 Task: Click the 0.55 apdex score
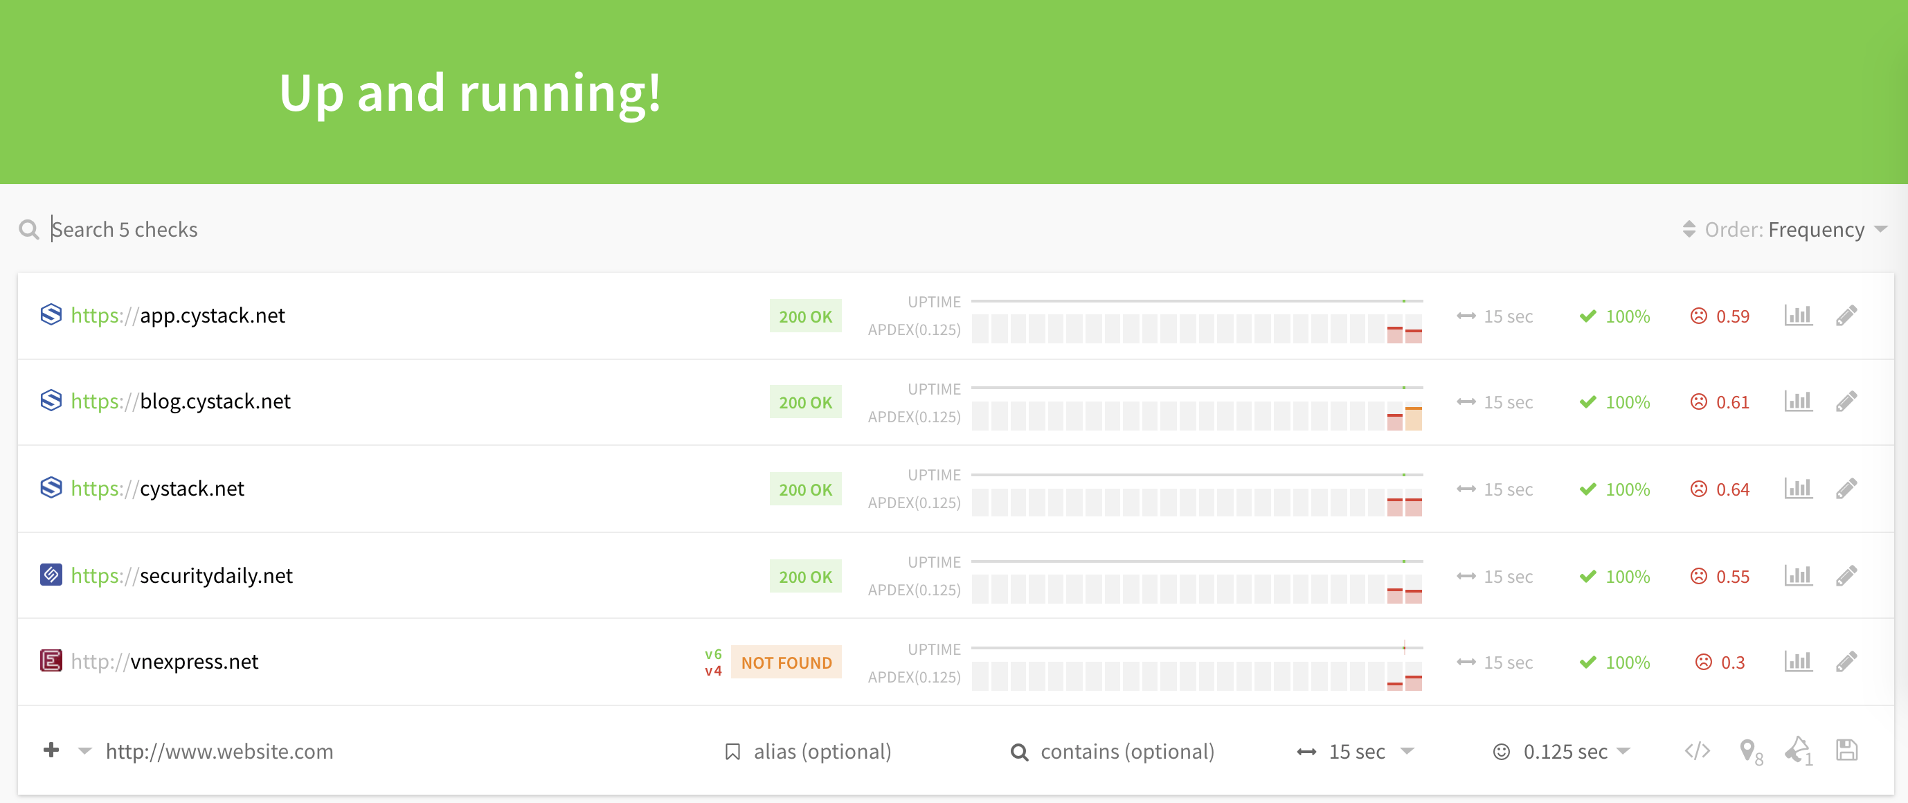coord(1732,577)
